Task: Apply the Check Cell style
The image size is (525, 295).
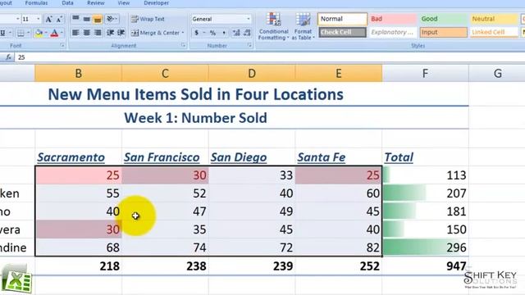Action: click(x=342, y=32)
